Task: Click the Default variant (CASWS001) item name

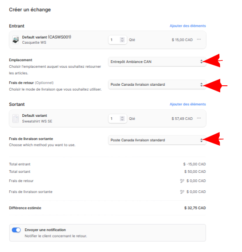Action: 47,37
